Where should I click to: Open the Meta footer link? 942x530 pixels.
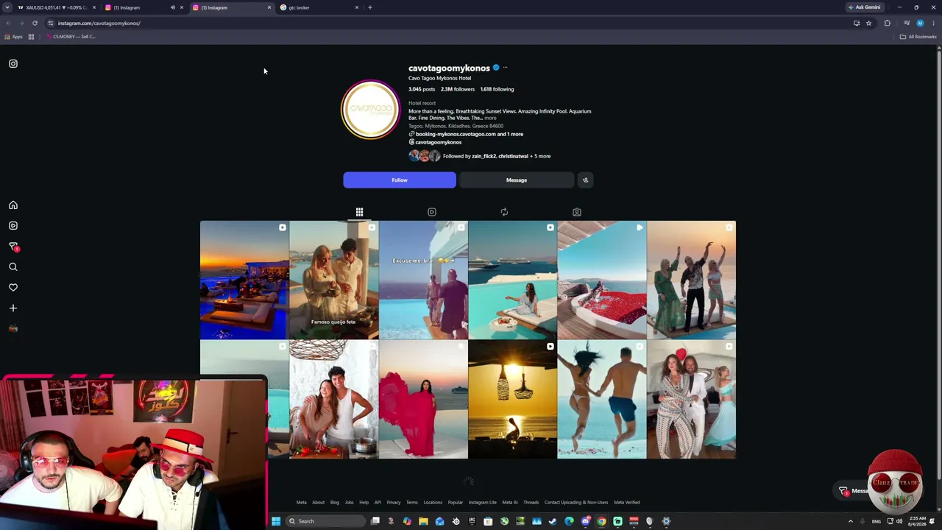(x=301, y=503)
